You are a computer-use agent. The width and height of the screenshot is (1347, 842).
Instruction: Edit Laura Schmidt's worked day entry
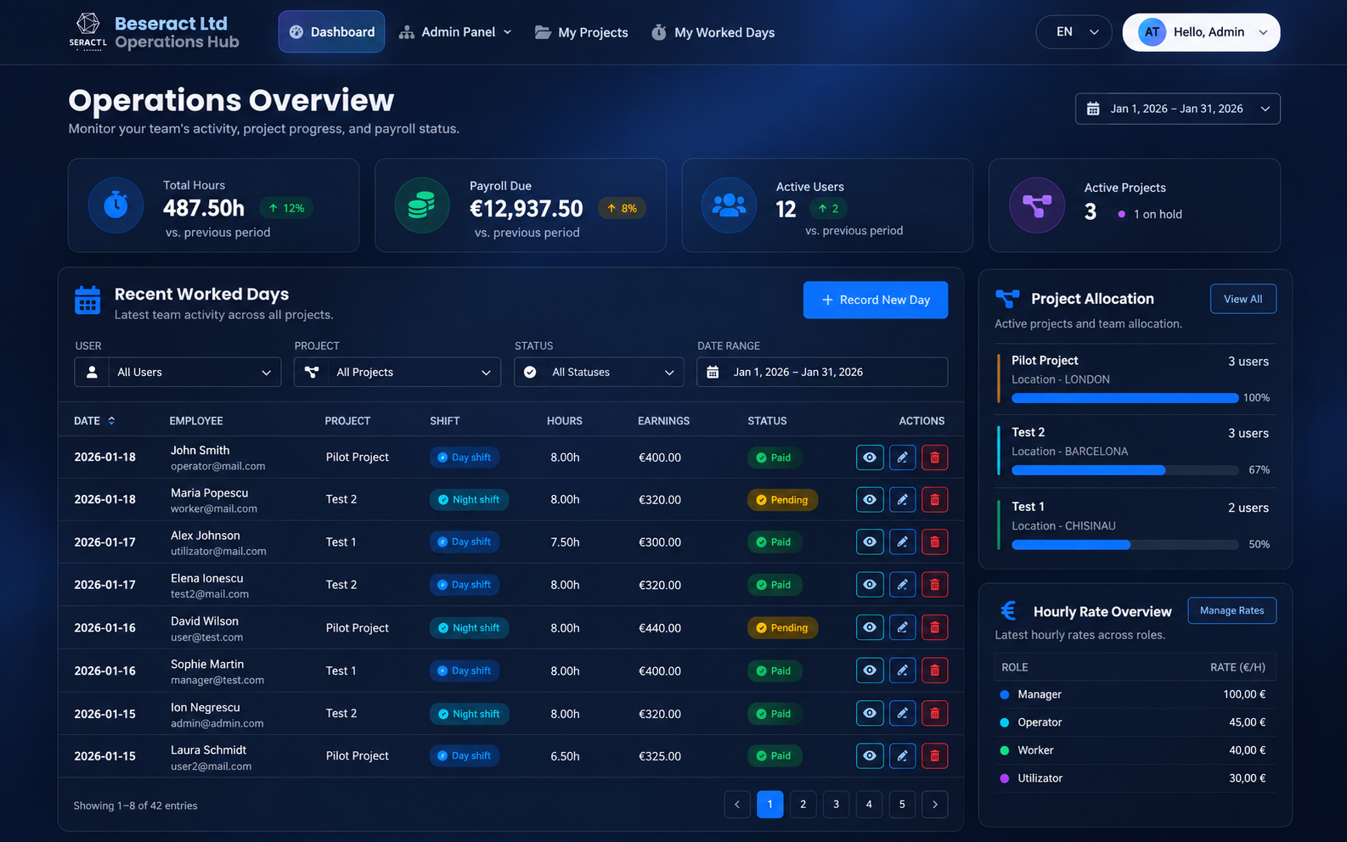[x=902, y=755]
